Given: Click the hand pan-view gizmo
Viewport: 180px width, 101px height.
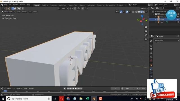Looking at the screenshot, I should [x=146, y=31].
